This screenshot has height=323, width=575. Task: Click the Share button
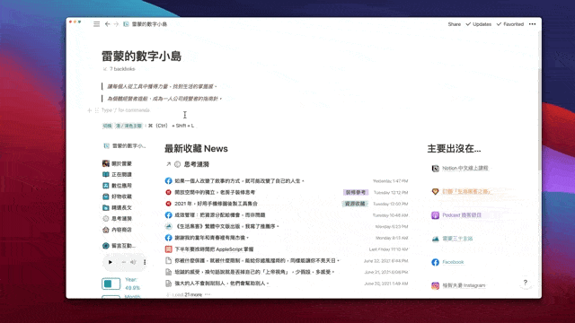454,24
